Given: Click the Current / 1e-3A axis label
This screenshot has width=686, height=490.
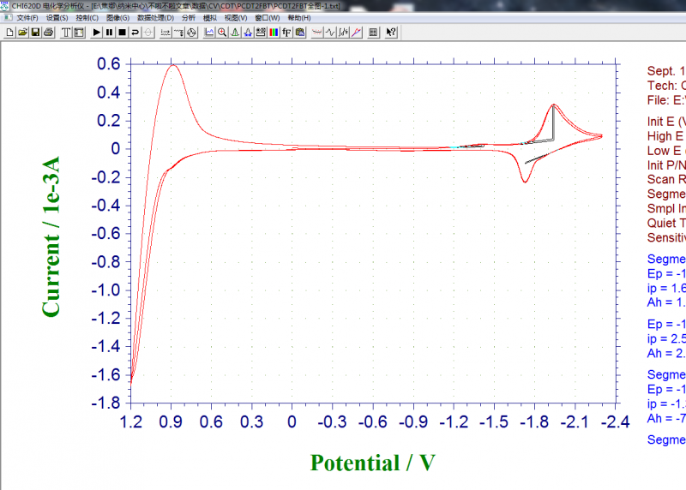Looking at the screenshot, I should [x=51, y=236].
